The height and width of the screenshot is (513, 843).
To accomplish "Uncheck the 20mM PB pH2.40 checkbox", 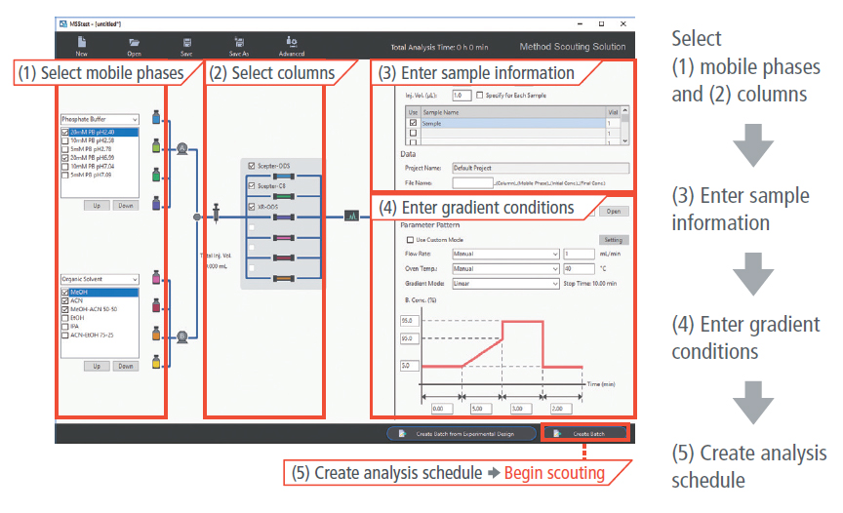I will (x=65, y=132).
